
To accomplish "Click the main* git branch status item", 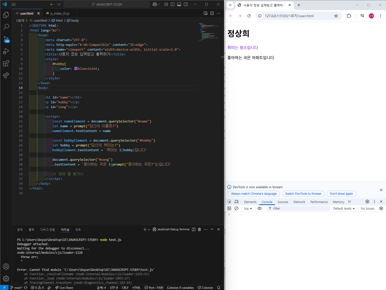I will pos(16,287).
